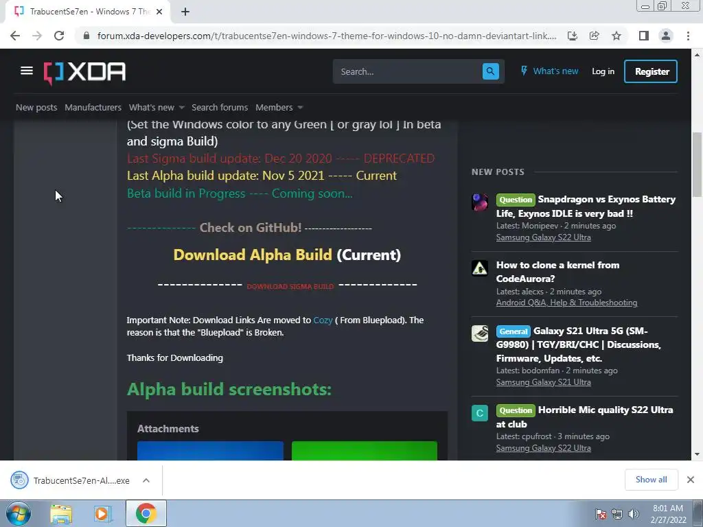Click the network tray icon
This screenshot has height=527, width=703.
[617, 514]
